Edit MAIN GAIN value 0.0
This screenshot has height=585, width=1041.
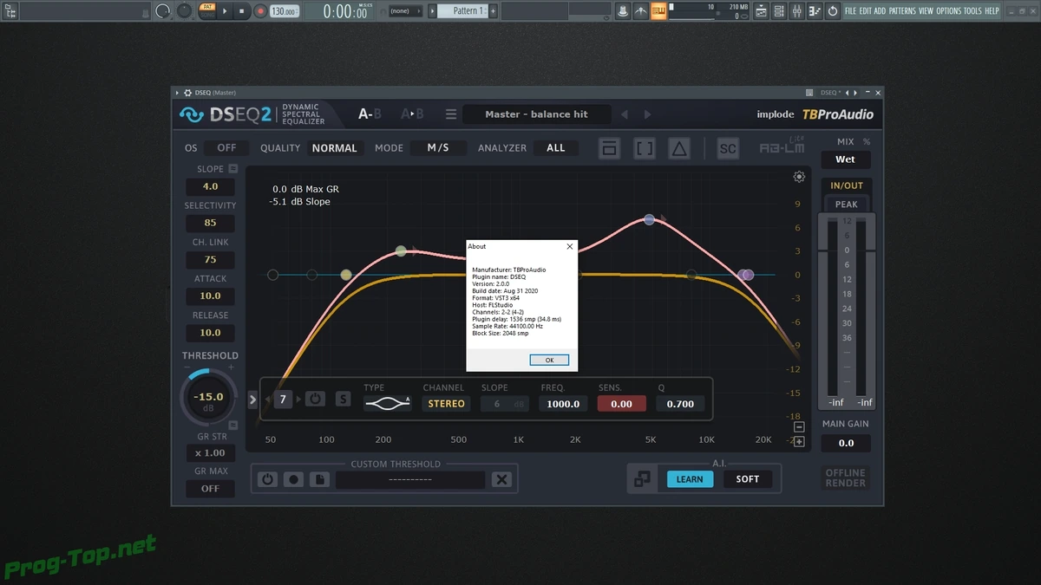846,443
